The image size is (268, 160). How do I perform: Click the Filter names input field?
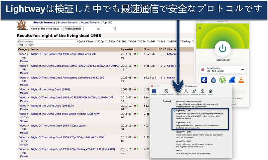tap(47, 41)
